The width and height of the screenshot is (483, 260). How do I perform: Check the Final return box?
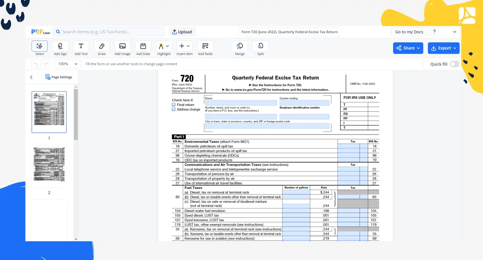(x=174, y=105)
